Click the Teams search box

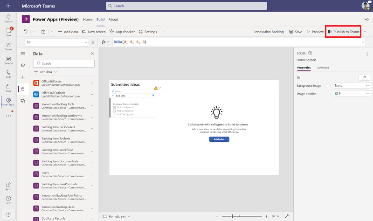point(186,6)
